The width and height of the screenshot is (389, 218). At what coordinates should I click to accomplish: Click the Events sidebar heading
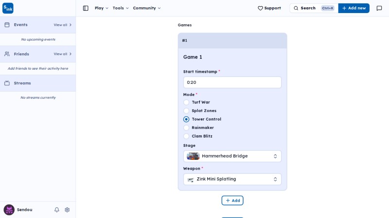[x=20, y=25]
